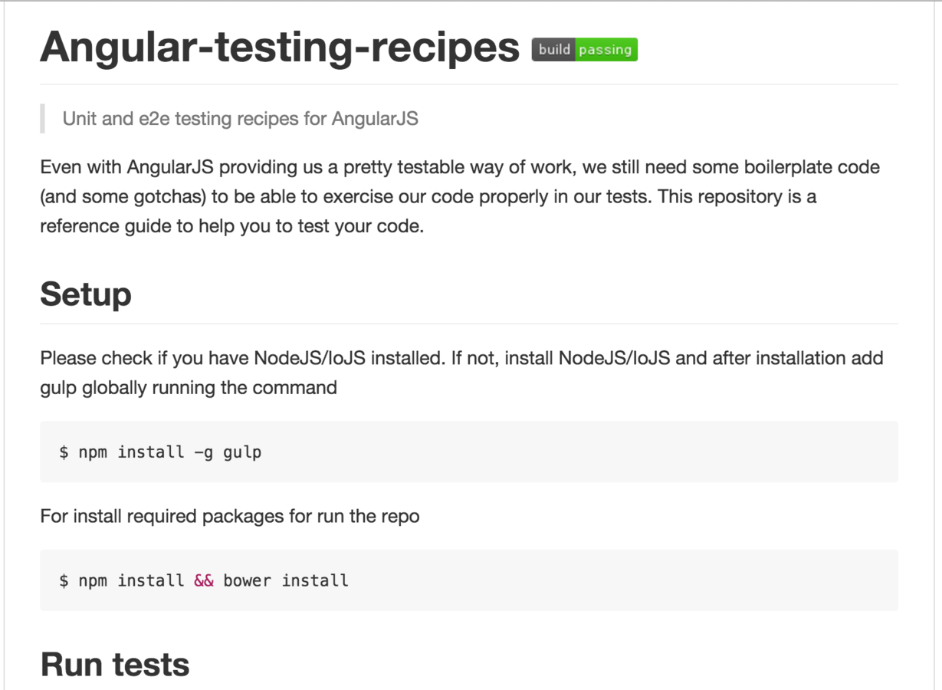Click the blockquote "Unit and e2e testing recipes"

point(240,119)
